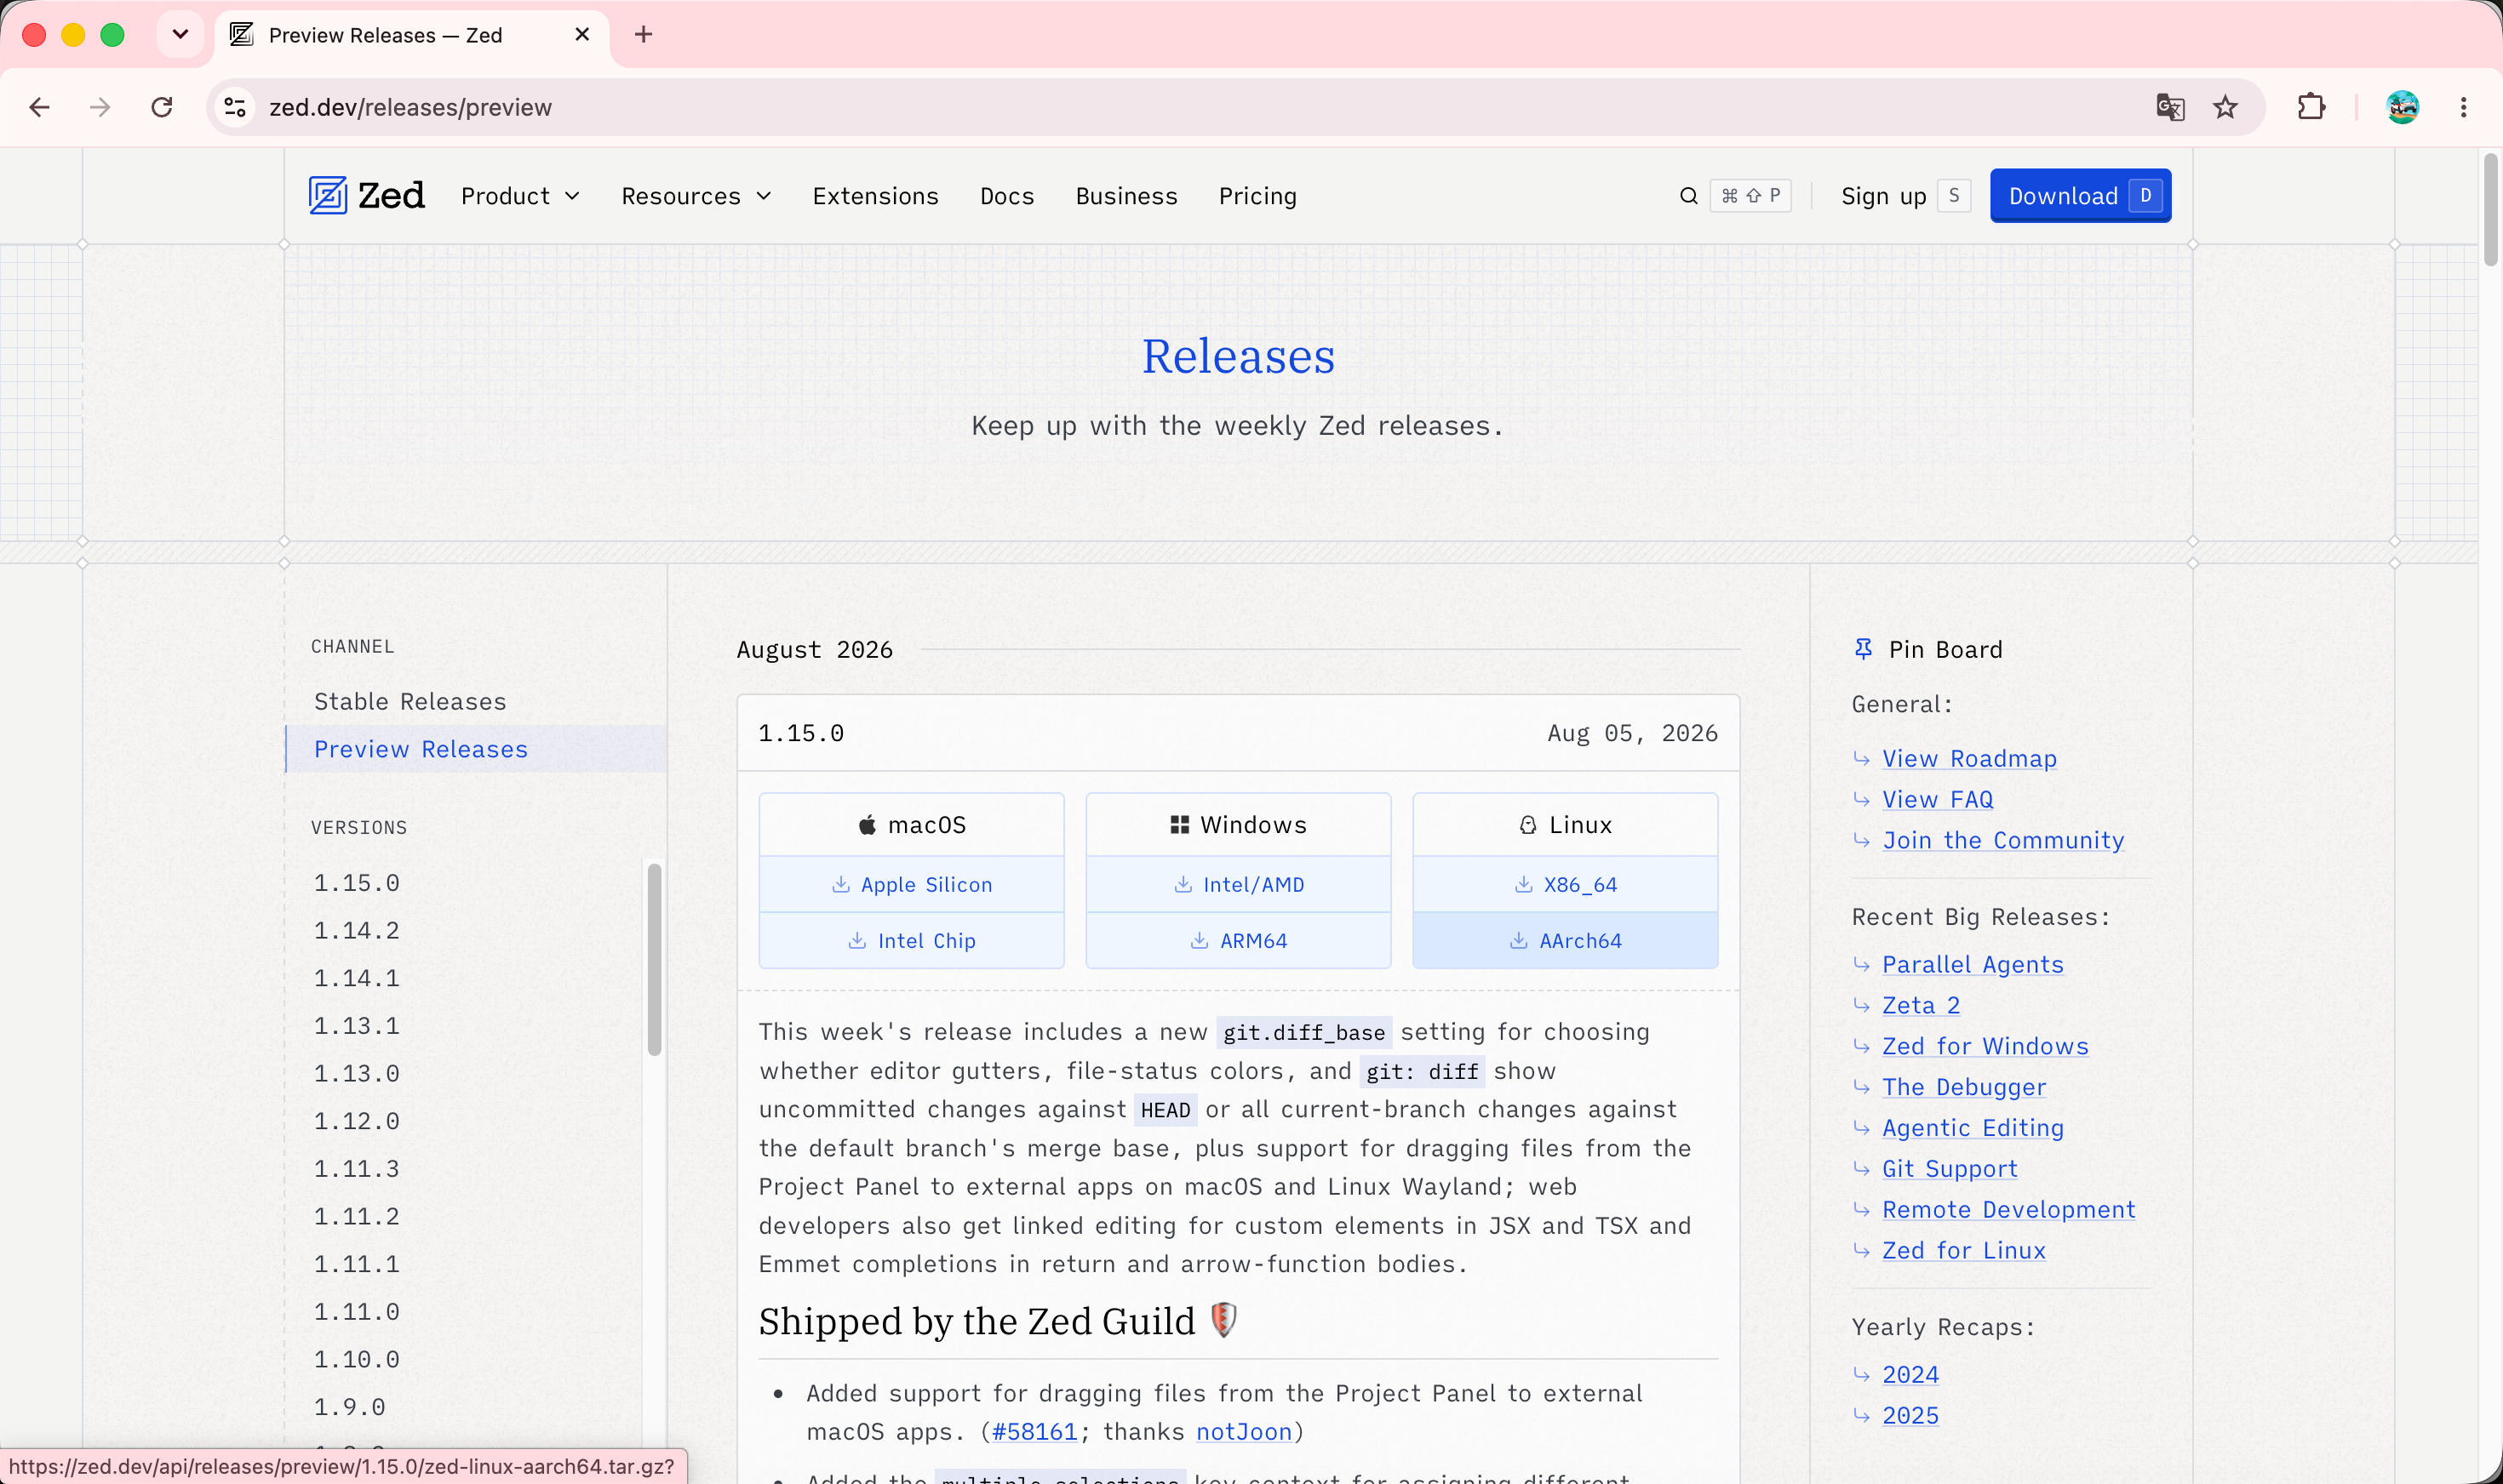
Task: Click the download icon beside Intel Chip
Action: coord(857,940)
